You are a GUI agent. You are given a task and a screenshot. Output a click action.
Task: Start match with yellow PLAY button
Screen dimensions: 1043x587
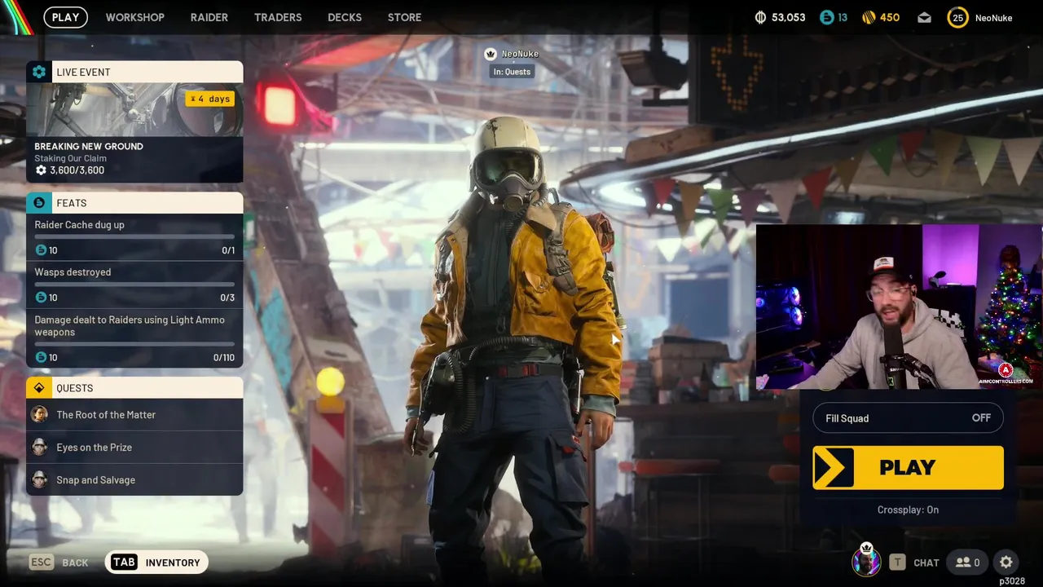point(909,467)
